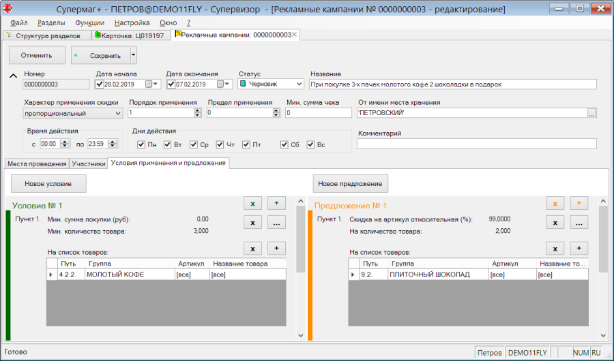Open the Сохранить button dropdown arrow
Screen dimensions: 614x361
(x=134, y=55)
